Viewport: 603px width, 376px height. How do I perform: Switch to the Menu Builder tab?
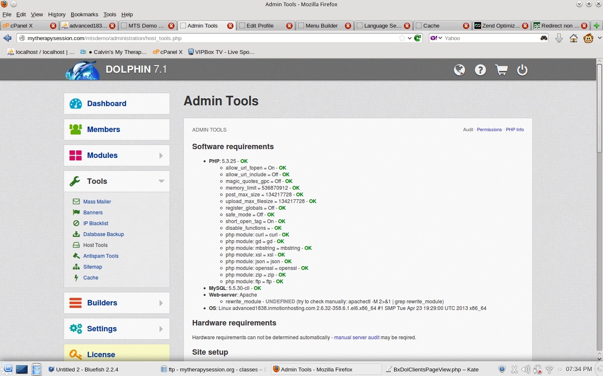tap(321, 25)
